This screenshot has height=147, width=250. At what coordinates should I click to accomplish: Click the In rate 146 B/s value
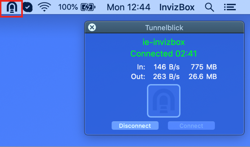pos(167,67)
